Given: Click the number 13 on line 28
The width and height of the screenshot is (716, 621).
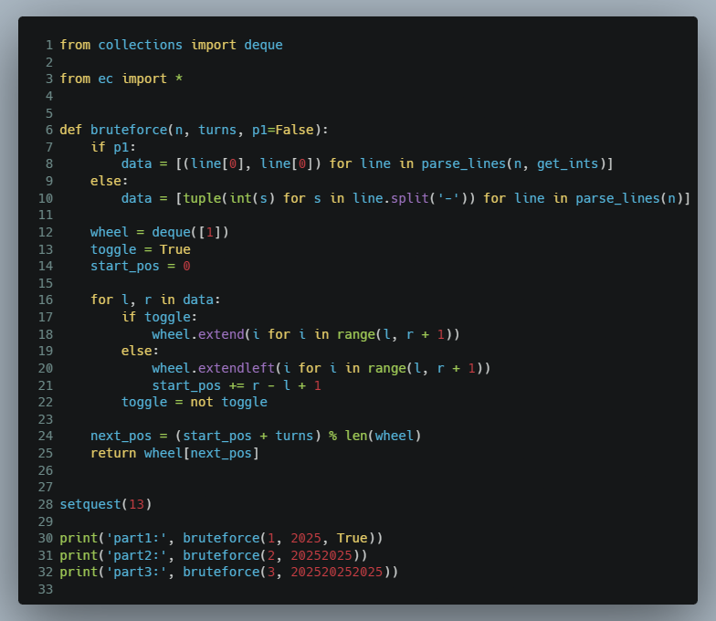Looking at the screenshot, I should pos(137,504).
